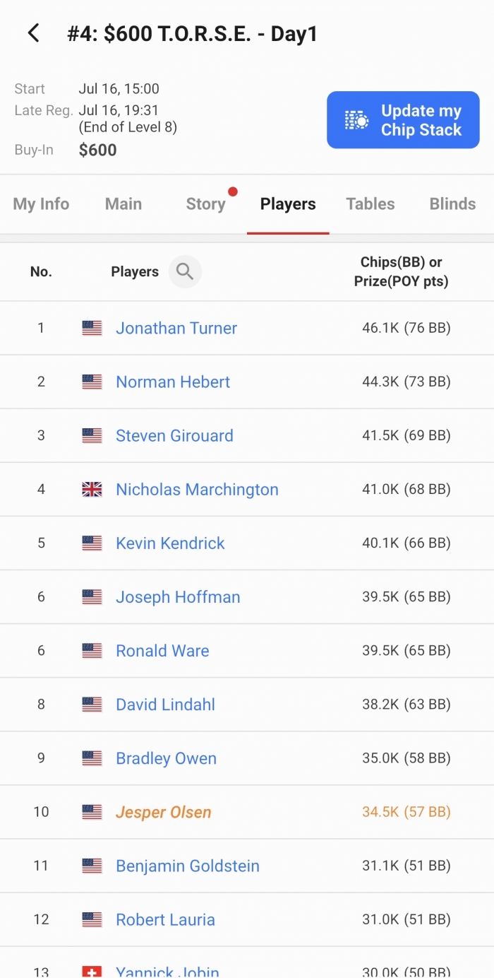
Task: View Kevin Kendrick's player page
Action: click(170, 543)
